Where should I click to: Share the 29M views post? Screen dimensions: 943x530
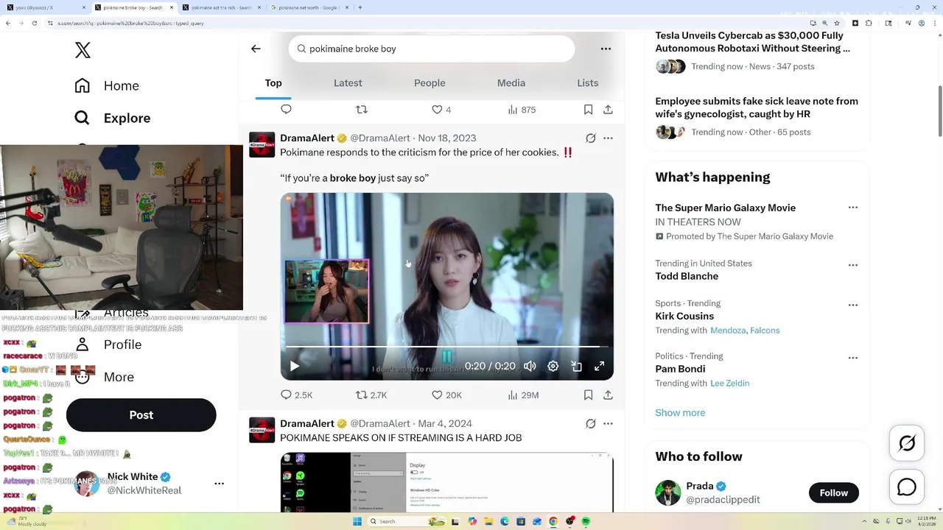pos(608,395)
